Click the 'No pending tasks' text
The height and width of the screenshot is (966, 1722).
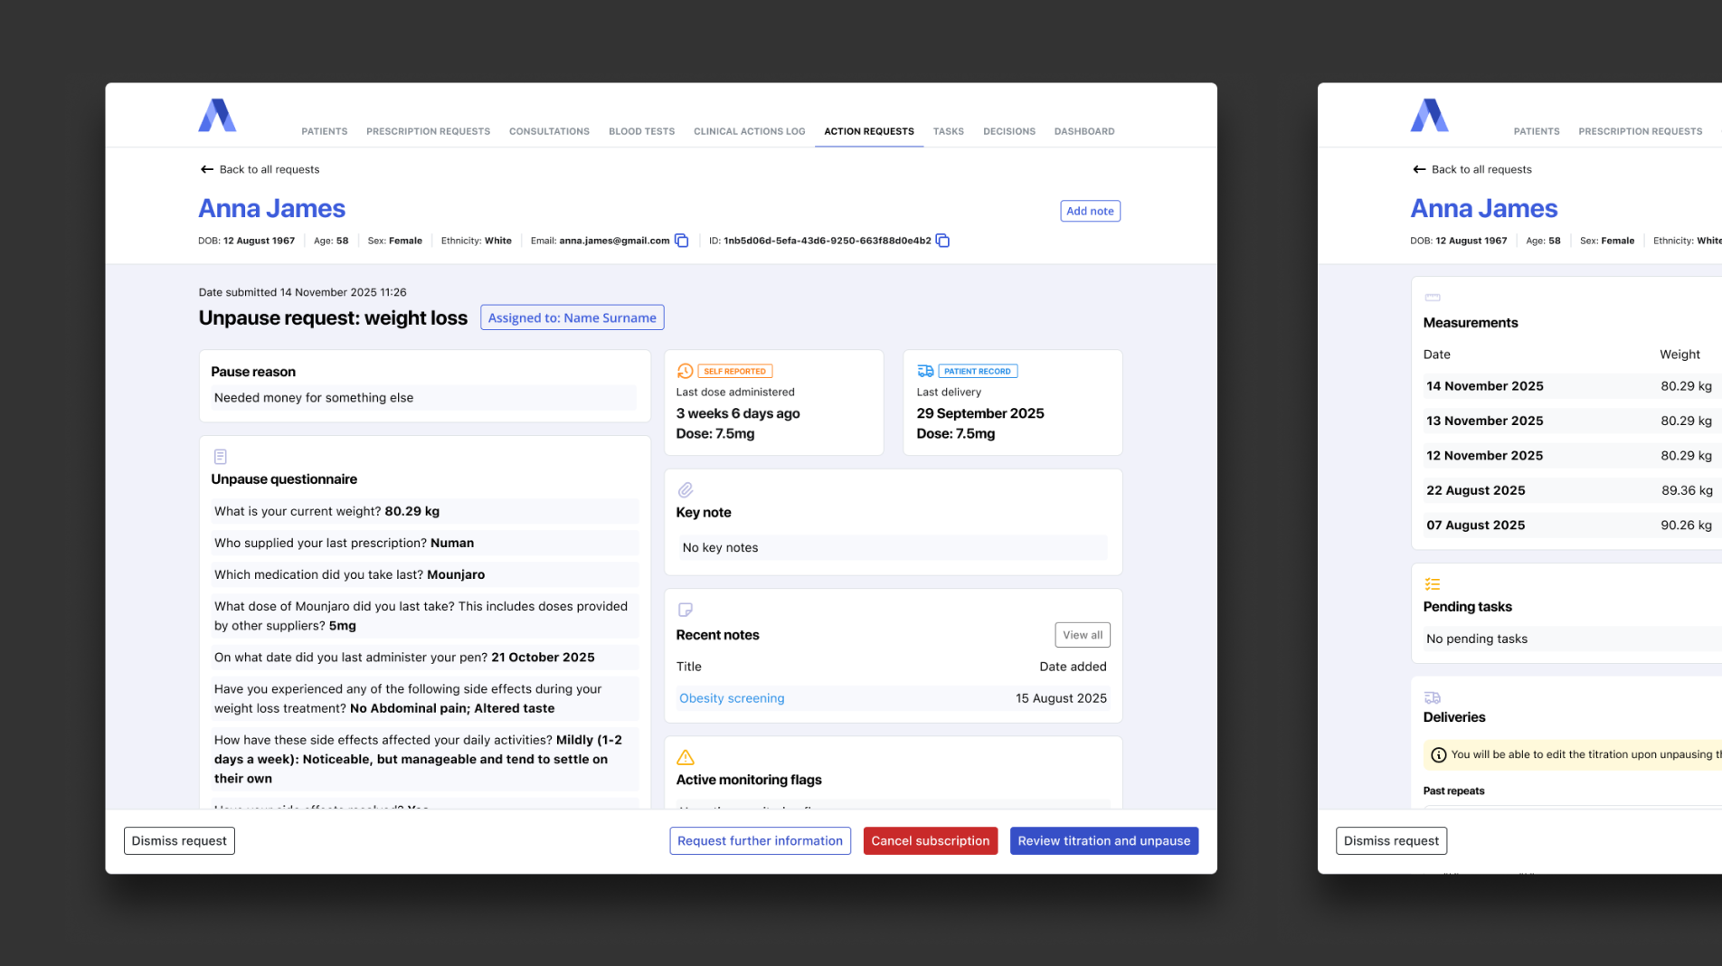tap(1477, 639)
